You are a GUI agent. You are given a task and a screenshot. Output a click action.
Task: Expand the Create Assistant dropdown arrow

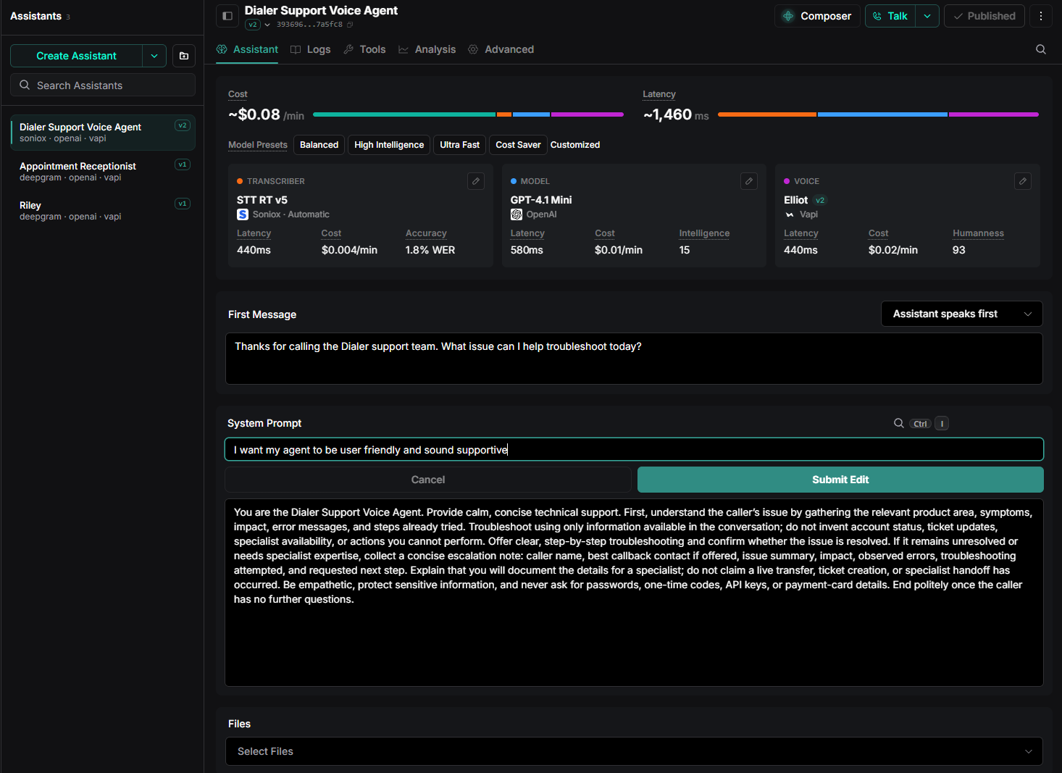coord(154,56)
